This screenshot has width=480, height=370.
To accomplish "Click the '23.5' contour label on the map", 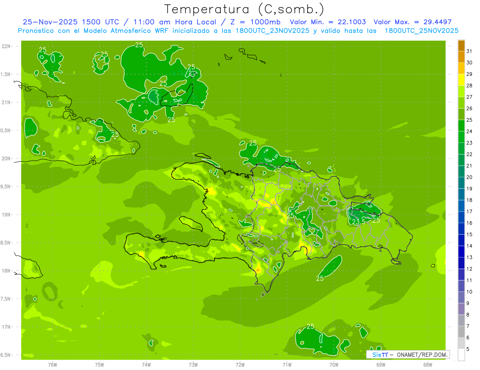I will [358, 222].
